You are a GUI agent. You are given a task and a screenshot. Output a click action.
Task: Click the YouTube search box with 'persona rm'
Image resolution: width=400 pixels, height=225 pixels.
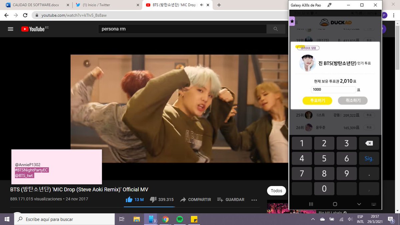(182, 29)
